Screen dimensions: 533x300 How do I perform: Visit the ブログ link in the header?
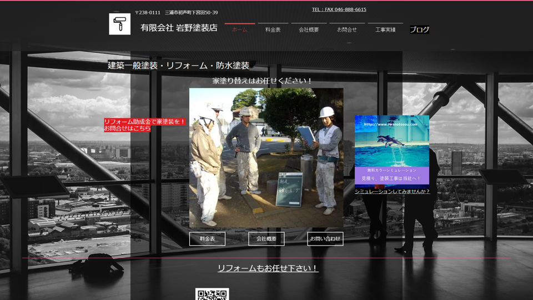point(419,30)
